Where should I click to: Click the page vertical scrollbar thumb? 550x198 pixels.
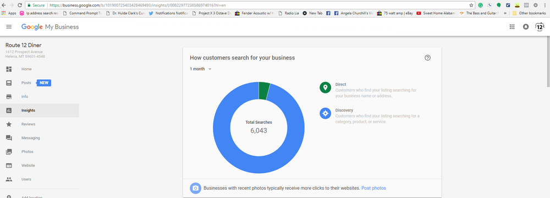548,62
